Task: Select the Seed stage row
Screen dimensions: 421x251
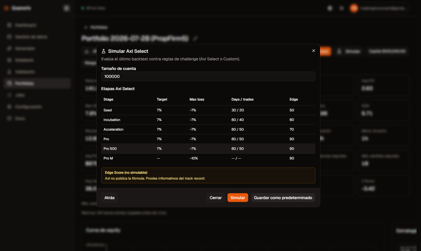Action: pos(208,110)
